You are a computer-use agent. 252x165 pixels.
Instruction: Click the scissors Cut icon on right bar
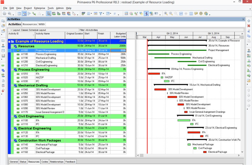pyautogui.click(x=249, y=31)
